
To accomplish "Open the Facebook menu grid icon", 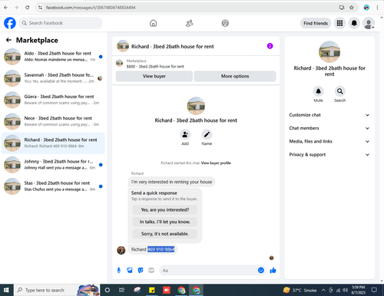I will pos(339,23).
